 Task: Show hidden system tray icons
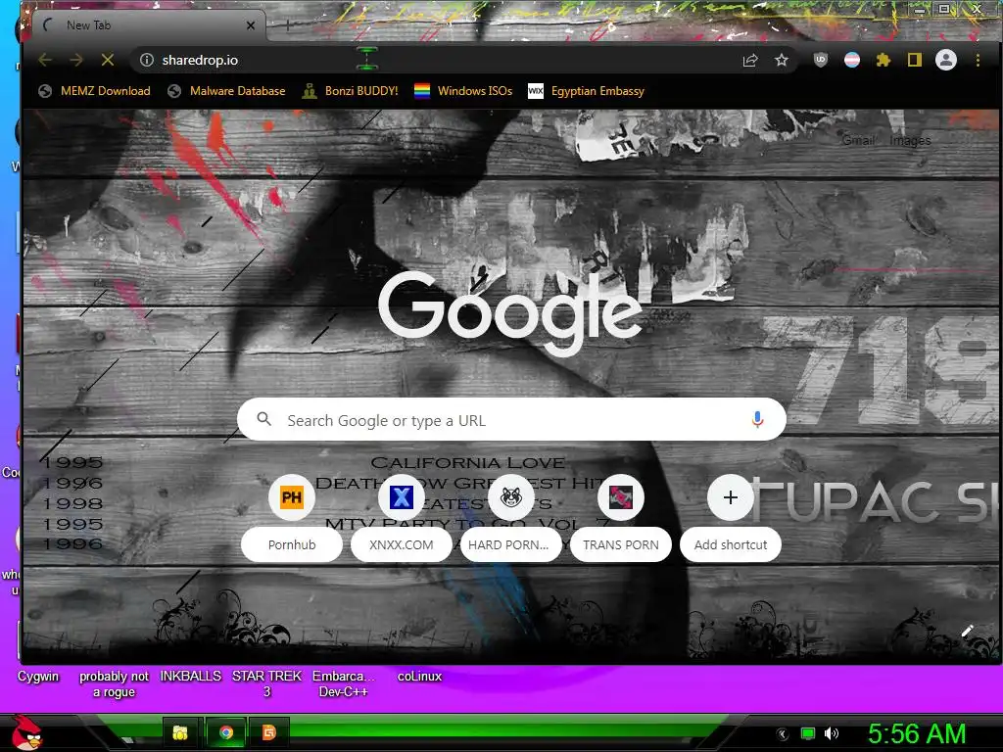point(783,734)
